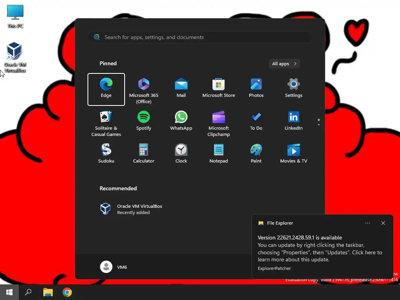Click the Start menu search field
The width and height of the screenshot is (400, 300).
200,37
